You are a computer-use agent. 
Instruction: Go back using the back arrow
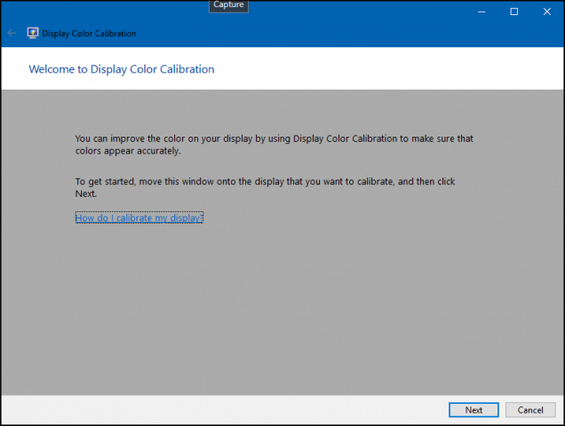12,33
